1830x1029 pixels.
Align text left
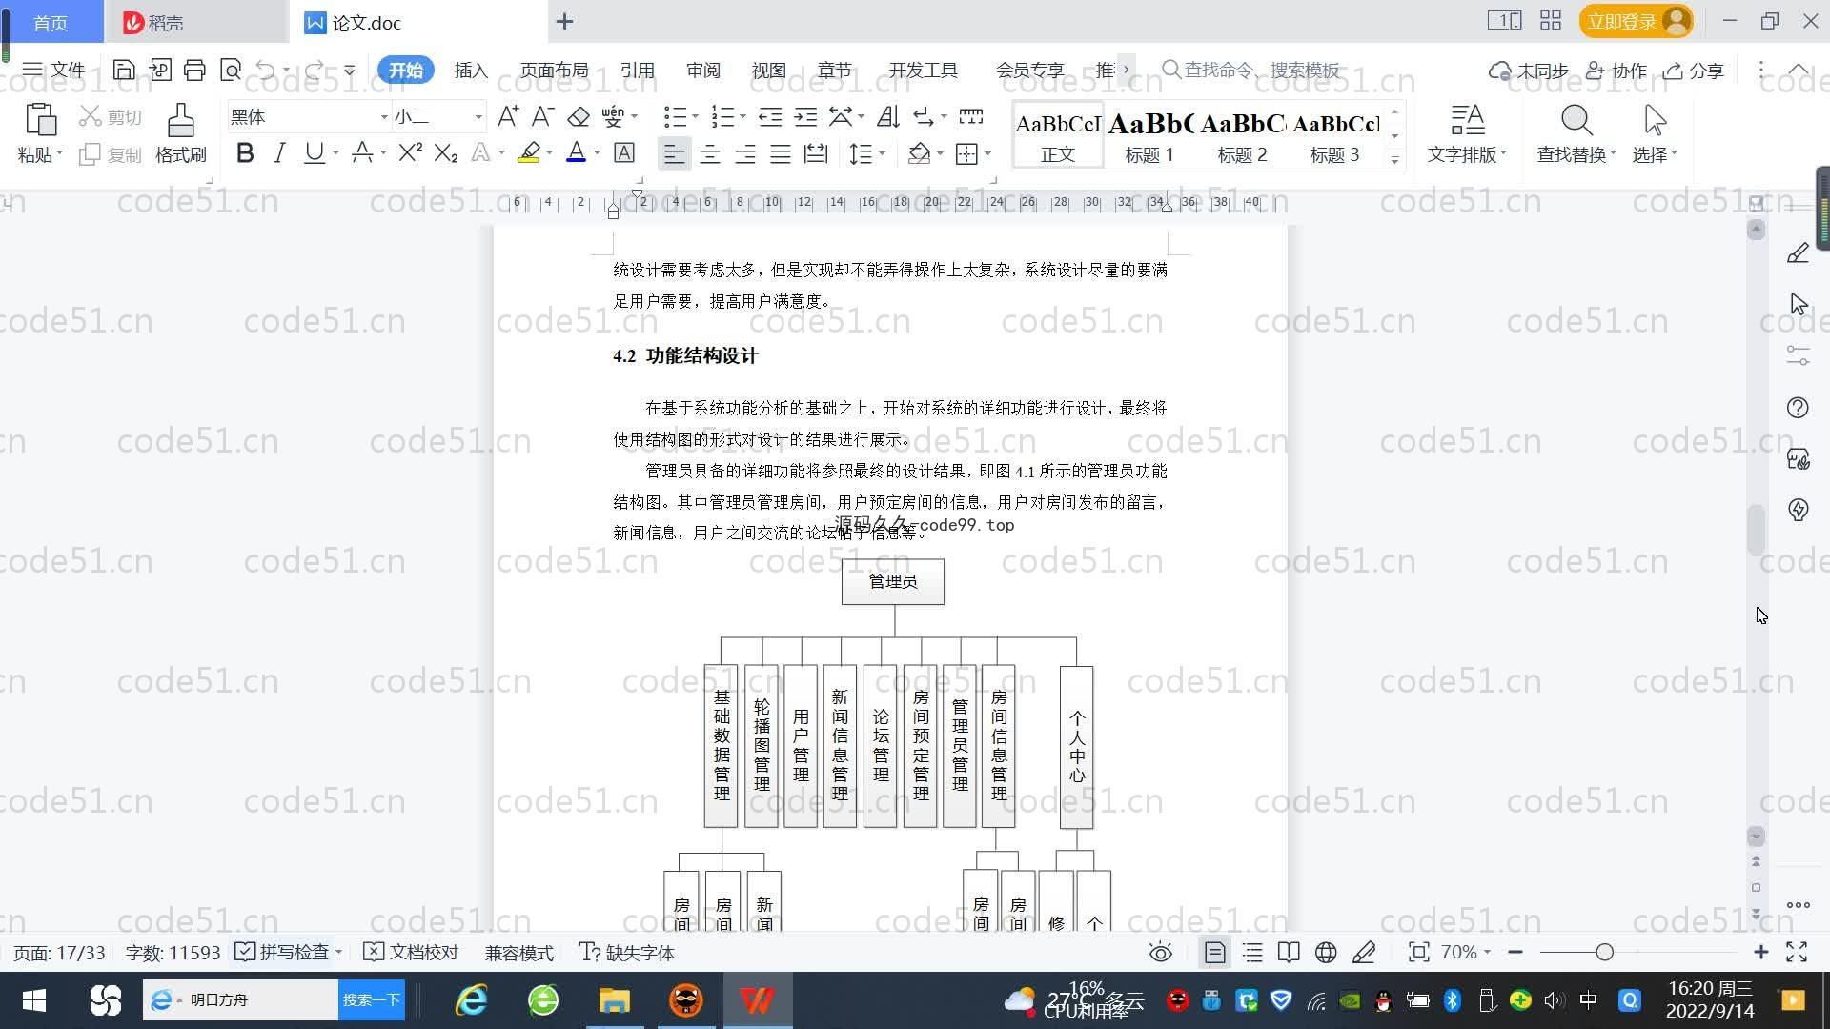coord(674,153)
